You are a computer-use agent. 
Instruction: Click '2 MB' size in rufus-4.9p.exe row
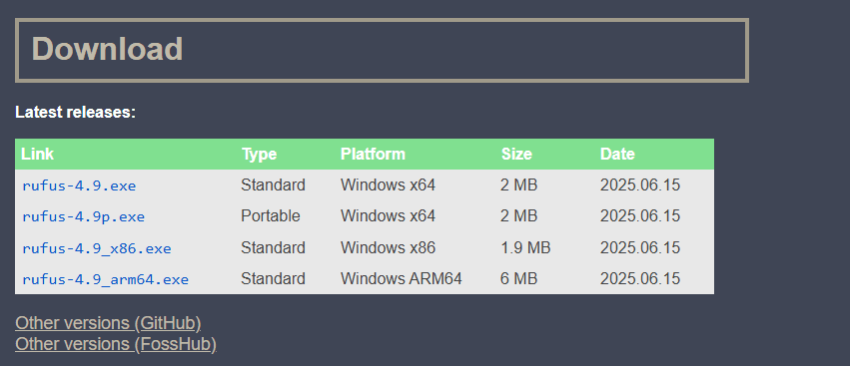[518, 216]
